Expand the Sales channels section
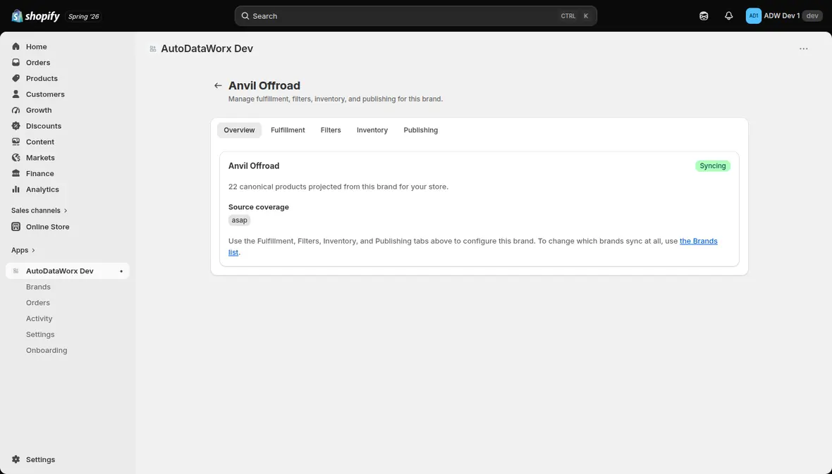Viewport: 832px width, 474px height. 39,211
